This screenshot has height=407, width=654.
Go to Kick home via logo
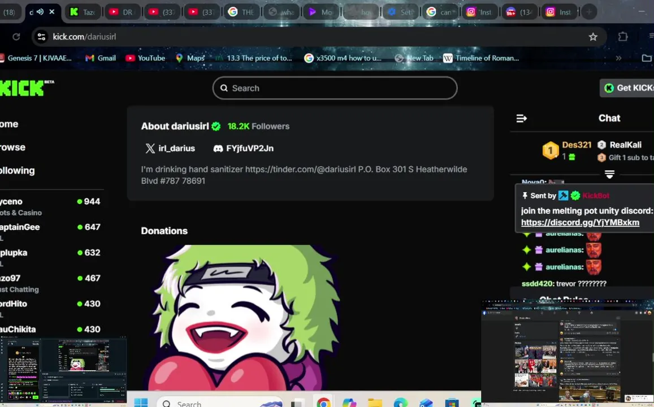pos(26,88)
